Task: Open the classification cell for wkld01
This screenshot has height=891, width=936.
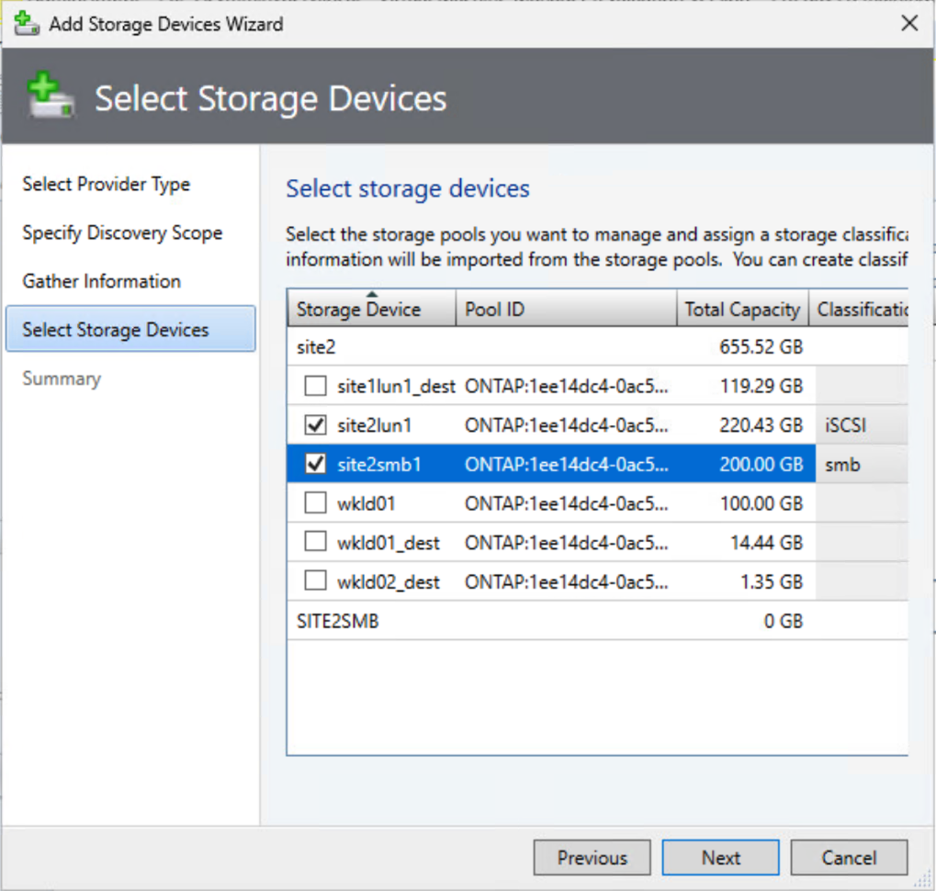Action: click(x=861, y=503)
